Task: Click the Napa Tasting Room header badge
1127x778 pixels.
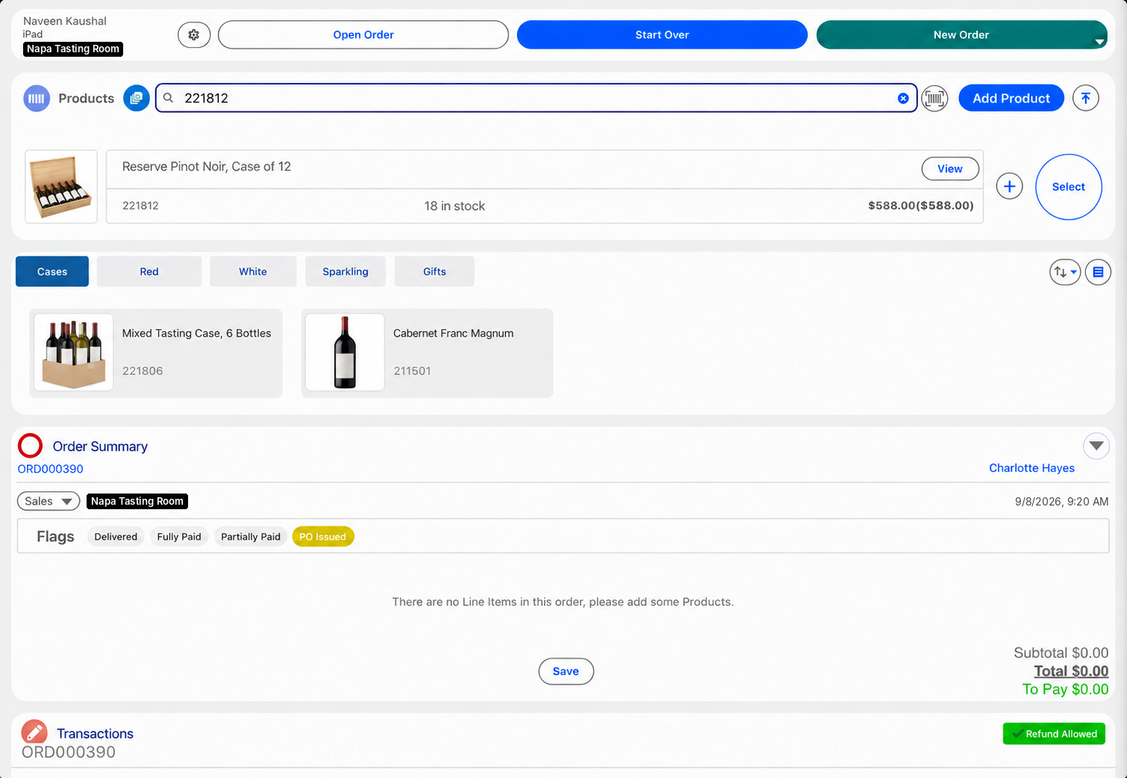Action: point(73,49)
